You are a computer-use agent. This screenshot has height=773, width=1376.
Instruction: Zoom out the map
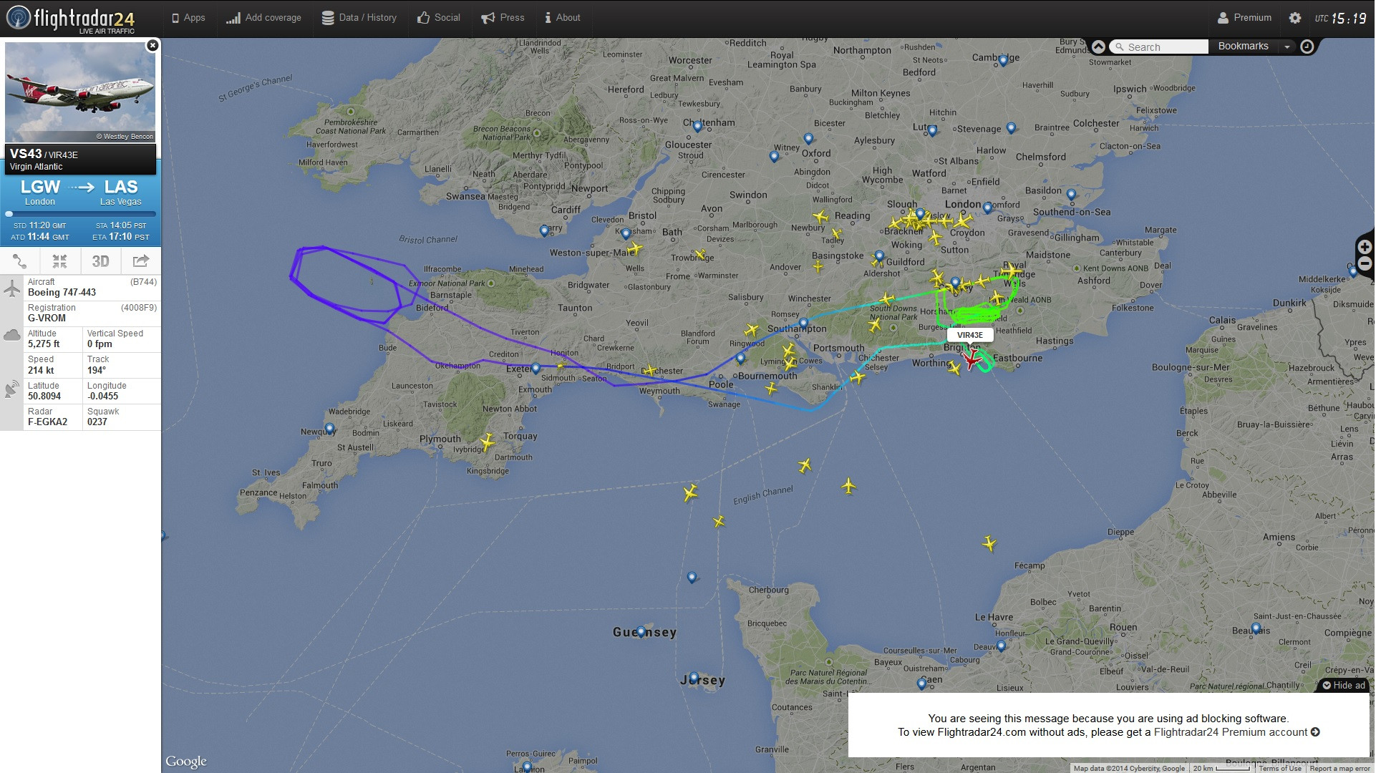1365,263
